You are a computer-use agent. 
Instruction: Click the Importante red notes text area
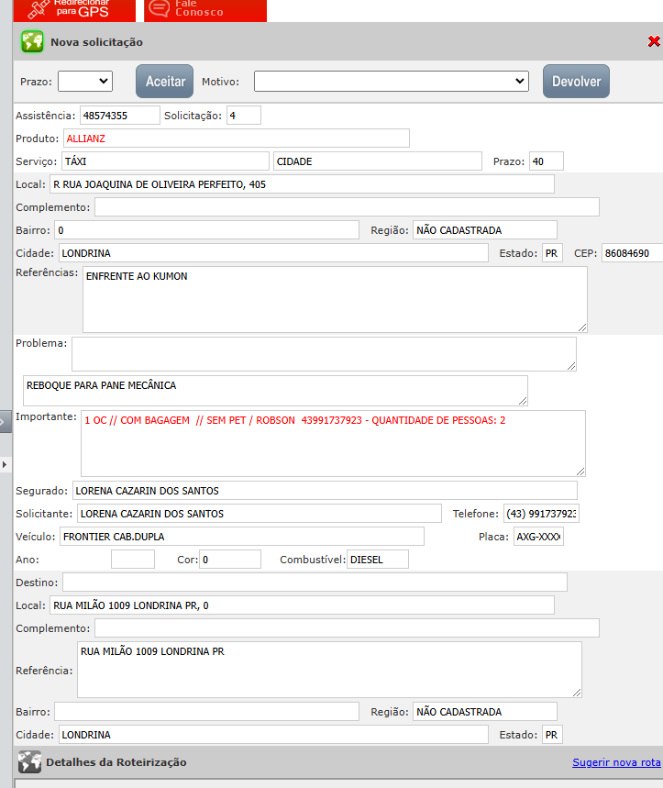click(333, 444)
